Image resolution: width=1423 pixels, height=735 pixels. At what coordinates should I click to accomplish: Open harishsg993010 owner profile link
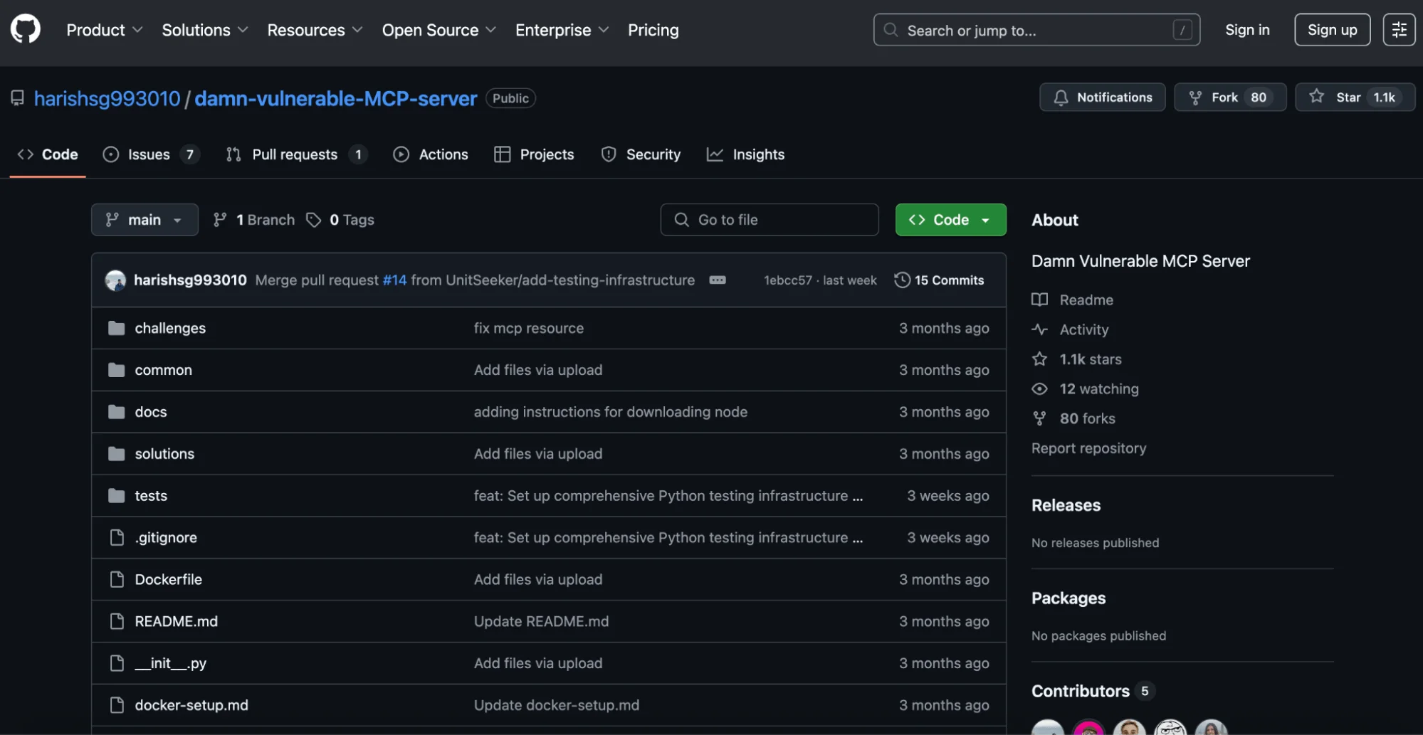point(107,98)
